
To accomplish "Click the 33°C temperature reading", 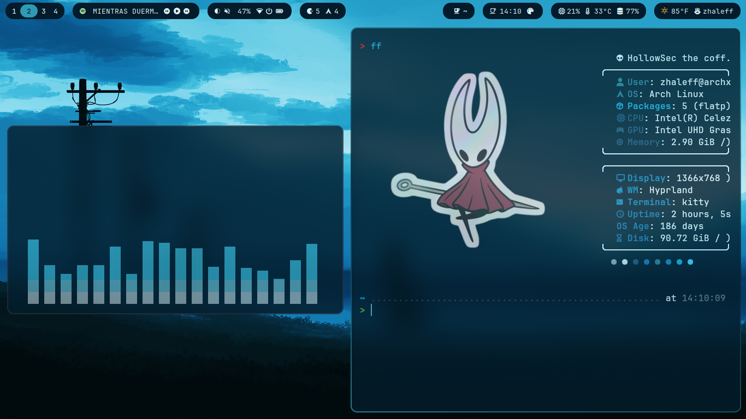I will (x=603, y=11).
